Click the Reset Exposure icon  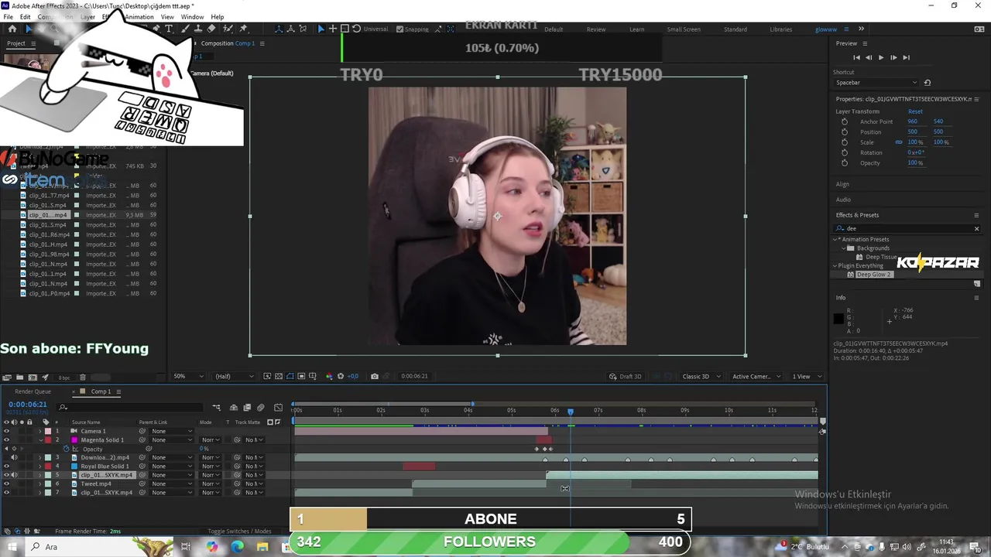pos(341,376)
